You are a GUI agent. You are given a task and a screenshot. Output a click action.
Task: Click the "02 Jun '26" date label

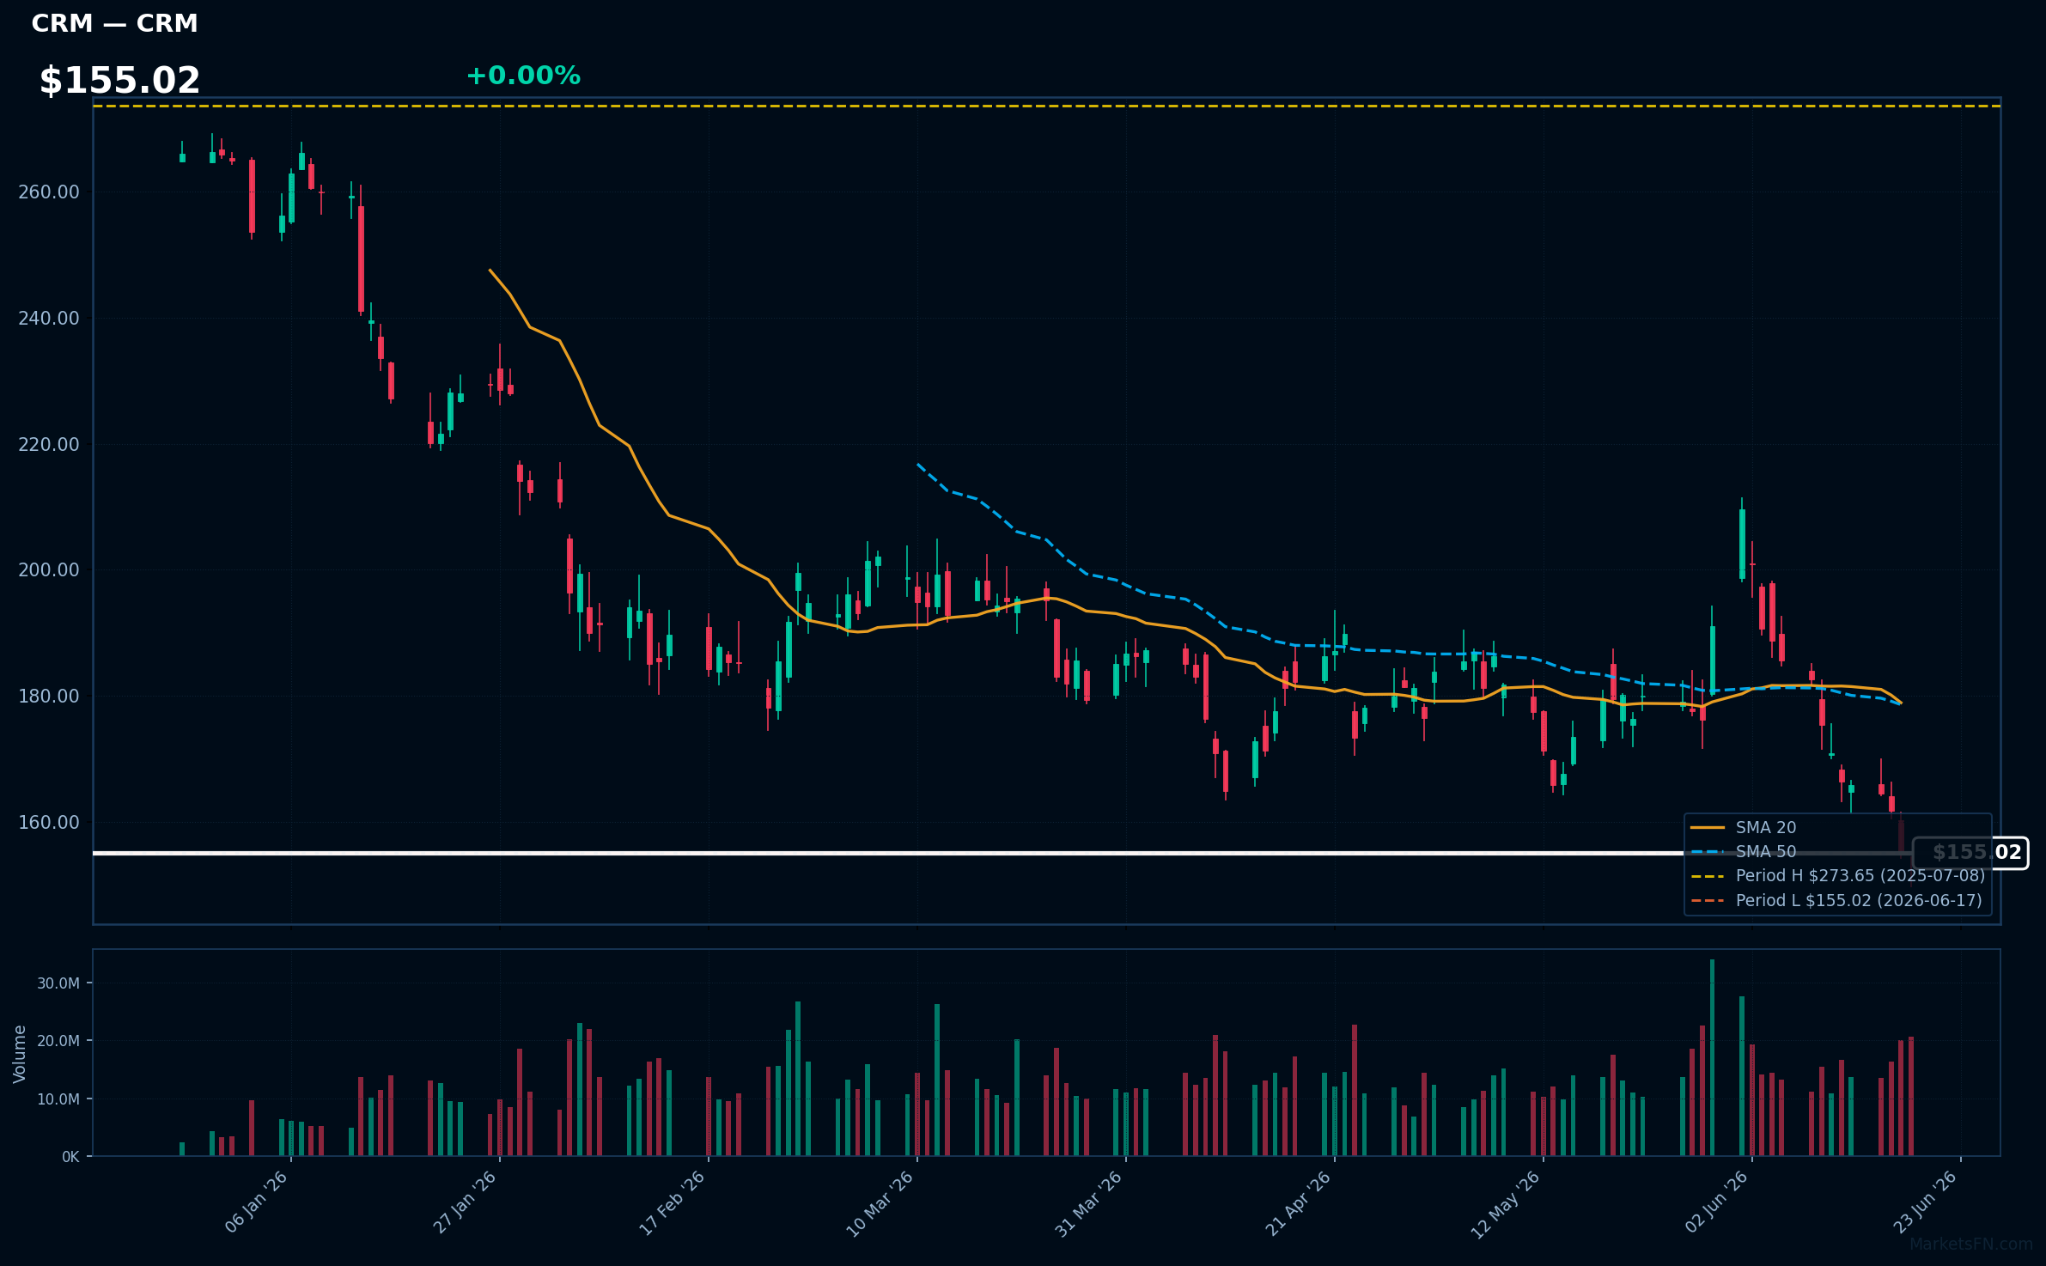[x=1716, y=1202]
